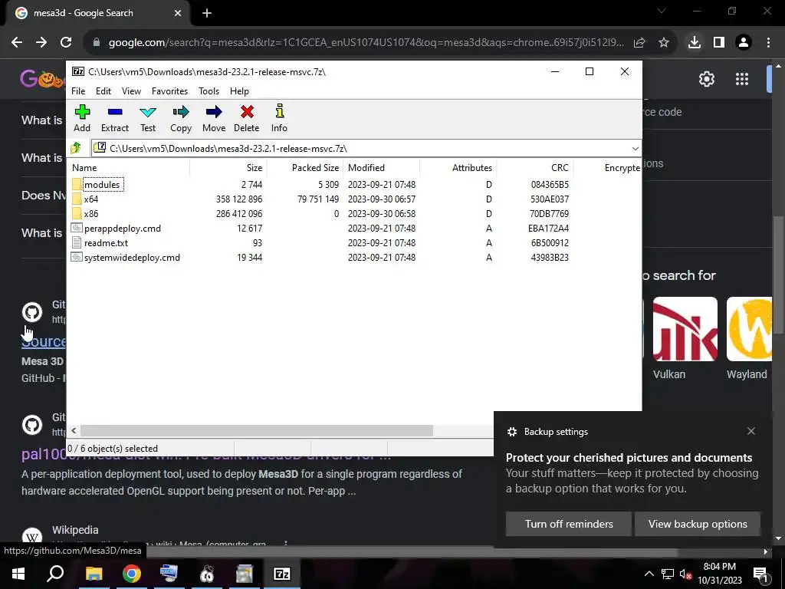785x589 pixels.
Task: Select the systemwidedeploy.cmd file icon
Action: click(77, 257)
